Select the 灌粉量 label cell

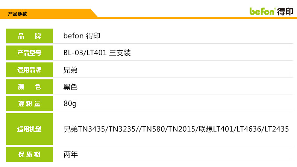[x=29, y=104]
